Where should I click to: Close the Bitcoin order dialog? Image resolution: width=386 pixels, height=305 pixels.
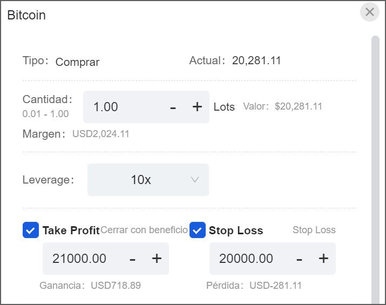click(x=370, y=12)
